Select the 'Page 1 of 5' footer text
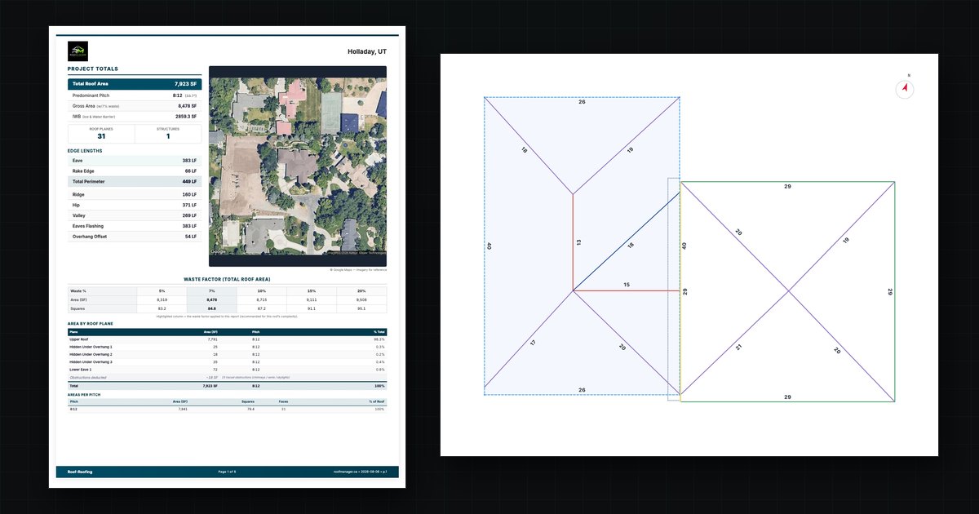The image size is (979, 514). pyautogui.click(x=227, y=472)
